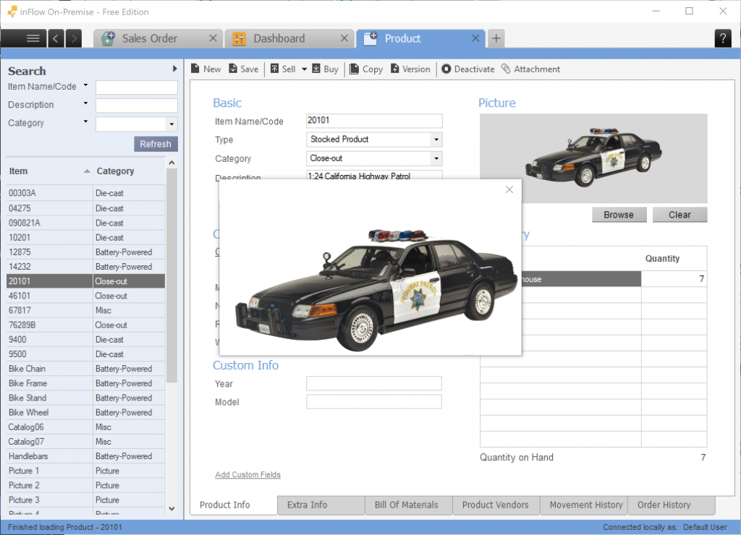741x535 pixels.
Task: Select the Product Info tab
Action: point(234,505)
